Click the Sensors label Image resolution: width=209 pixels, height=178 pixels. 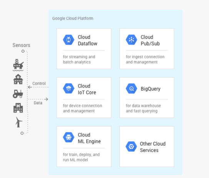coord(21,45)
